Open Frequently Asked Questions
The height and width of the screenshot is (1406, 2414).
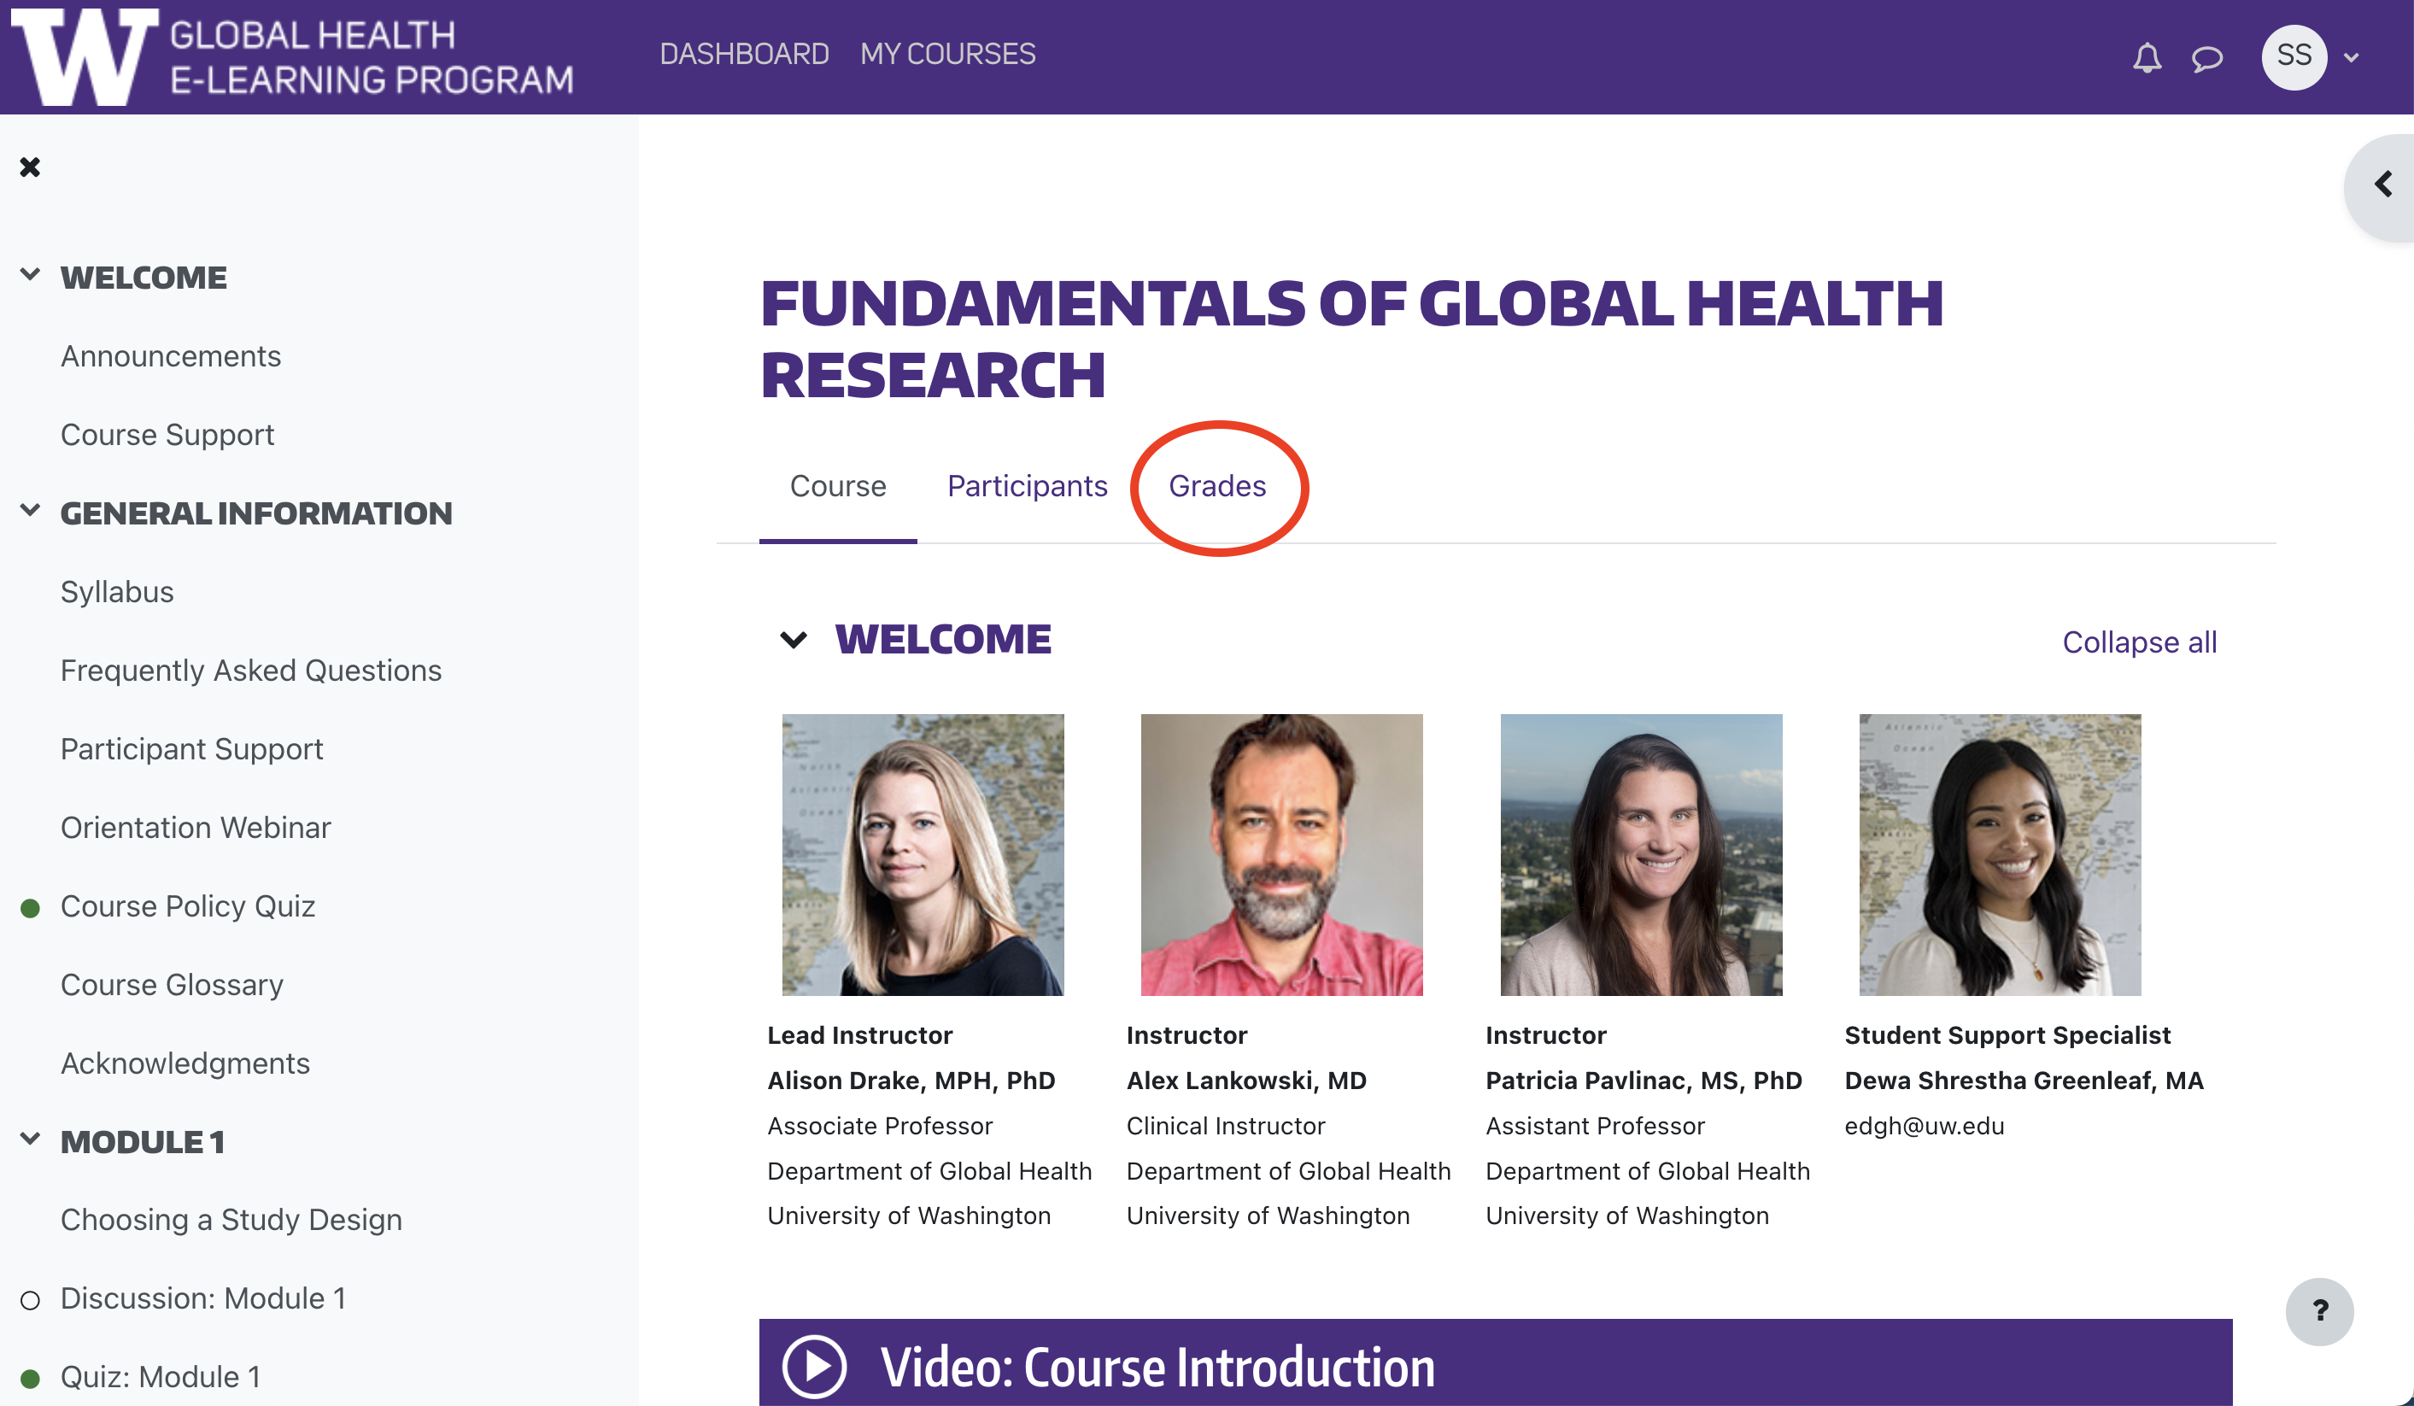click(x=251, y=671)
